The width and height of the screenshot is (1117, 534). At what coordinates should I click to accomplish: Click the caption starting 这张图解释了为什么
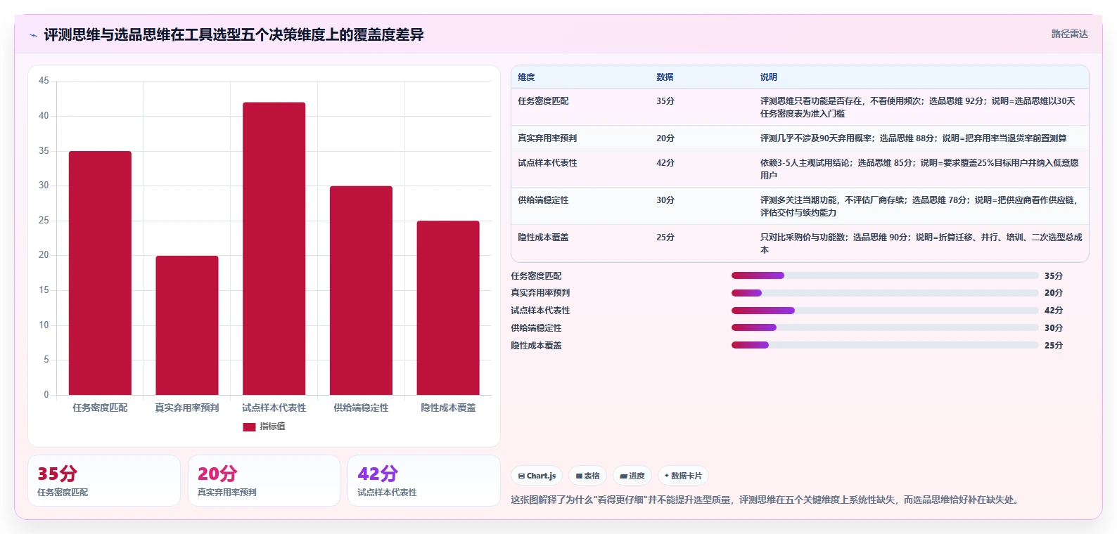pos(765,500)
